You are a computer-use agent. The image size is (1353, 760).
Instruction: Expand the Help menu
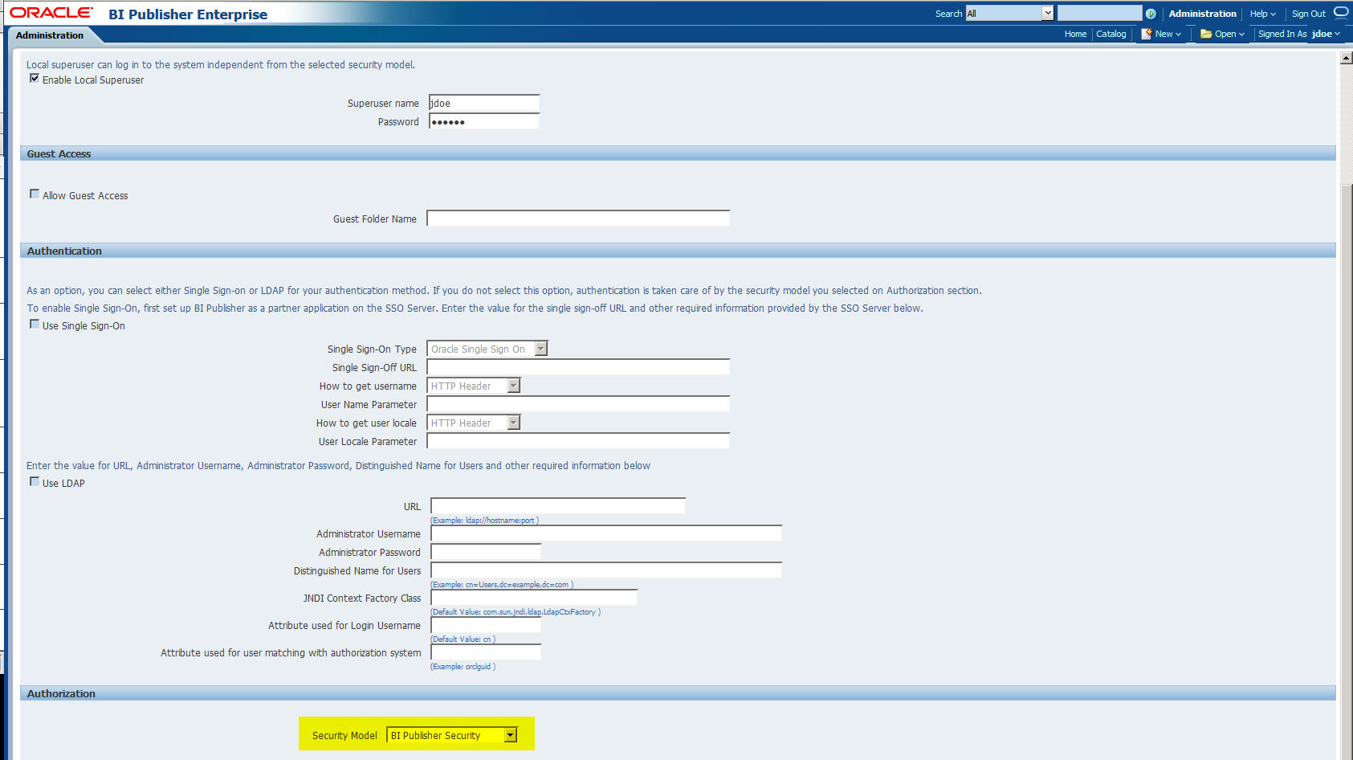pos(1262,14)
